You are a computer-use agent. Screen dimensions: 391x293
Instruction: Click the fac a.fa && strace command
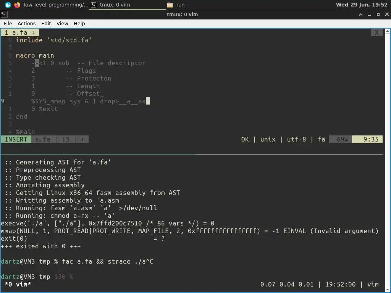click(107, 261)
